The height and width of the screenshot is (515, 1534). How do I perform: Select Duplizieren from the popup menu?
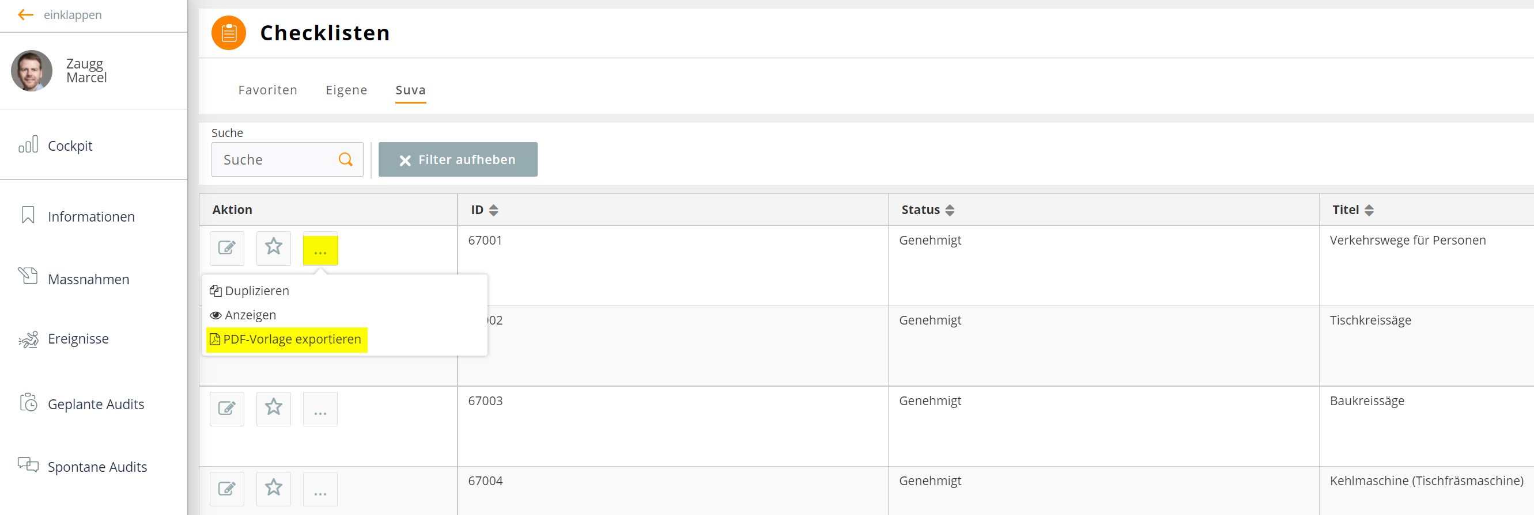[x=250, y=291]
